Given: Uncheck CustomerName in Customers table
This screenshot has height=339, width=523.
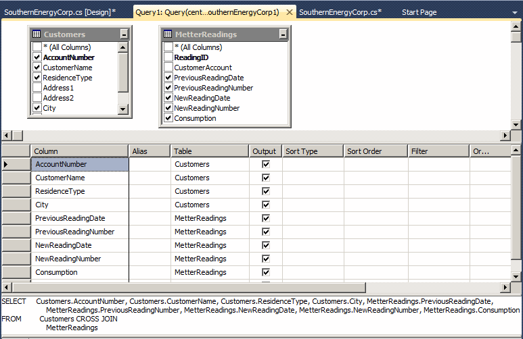Looking at the screenshot, I should [x=37, y=68].
